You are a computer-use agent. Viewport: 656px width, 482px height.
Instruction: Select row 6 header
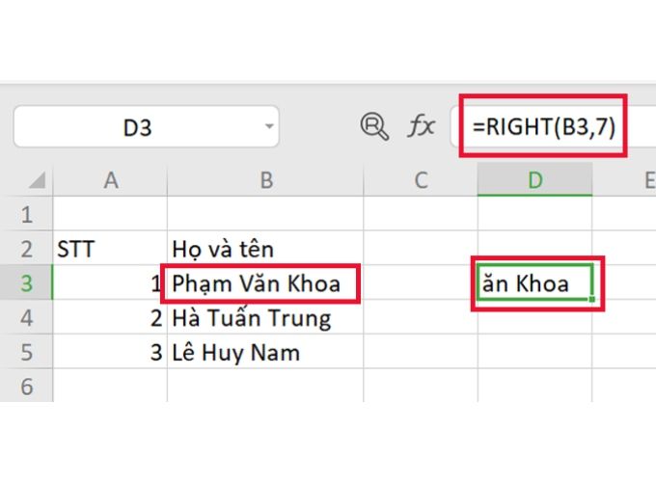pyautogui.click(x=26, y=386)
